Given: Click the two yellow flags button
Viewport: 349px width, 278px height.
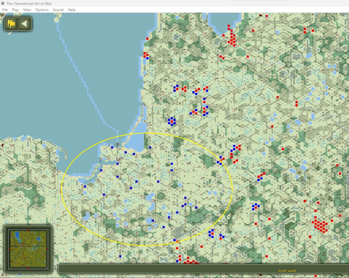Looking at the screenshot, I should [x=11, y=24].
